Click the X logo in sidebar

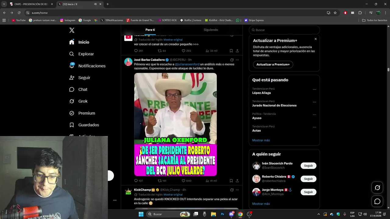(x=72, y=30)
